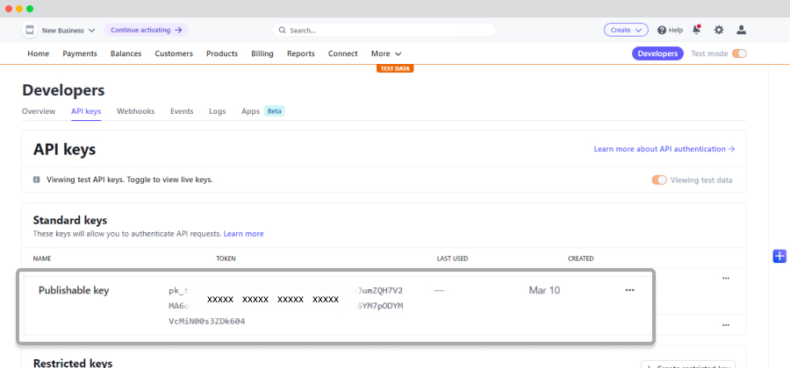Toggle Test mode switch
The image size is (790, 368).
point(739,53)
